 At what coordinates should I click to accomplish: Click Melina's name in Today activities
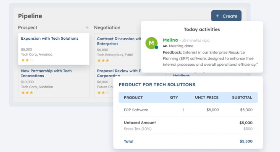(x=170, y=40)
